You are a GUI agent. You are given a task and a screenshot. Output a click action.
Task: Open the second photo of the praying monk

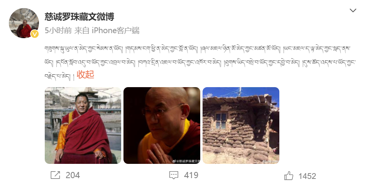(x=162, y=125)
